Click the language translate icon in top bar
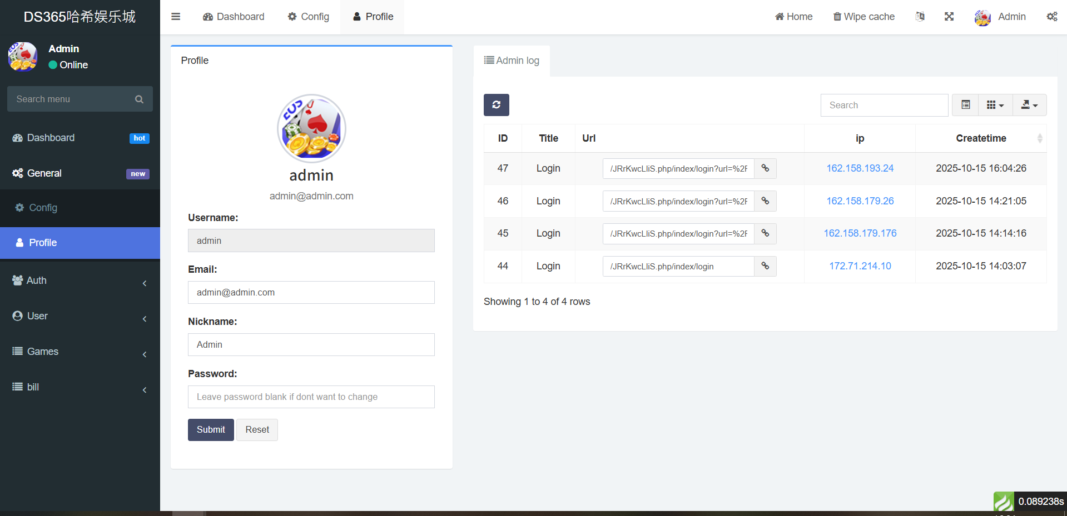 coord(920,17)
